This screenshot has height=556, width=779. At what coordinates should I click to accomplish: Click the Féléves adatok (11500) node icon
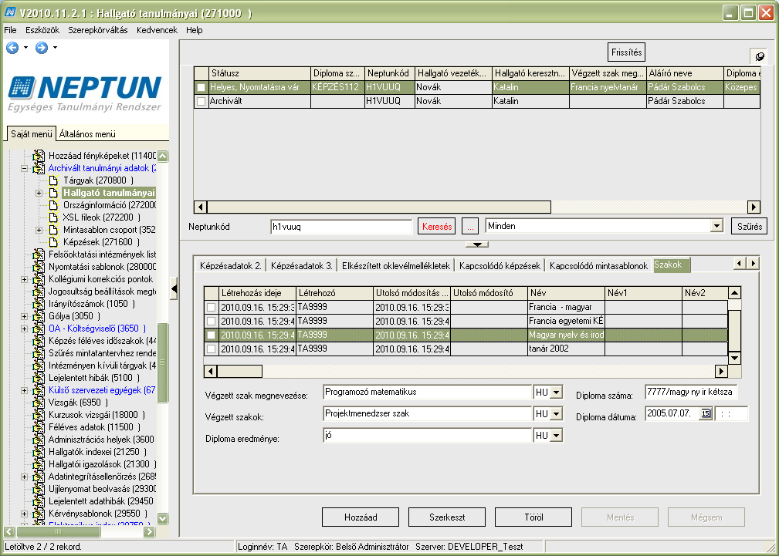[39, 427]
